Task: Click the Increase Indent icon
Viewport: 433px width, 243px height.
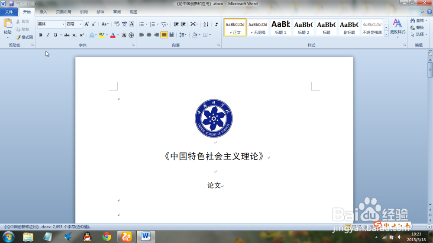Action: click(x=183, y=24)
